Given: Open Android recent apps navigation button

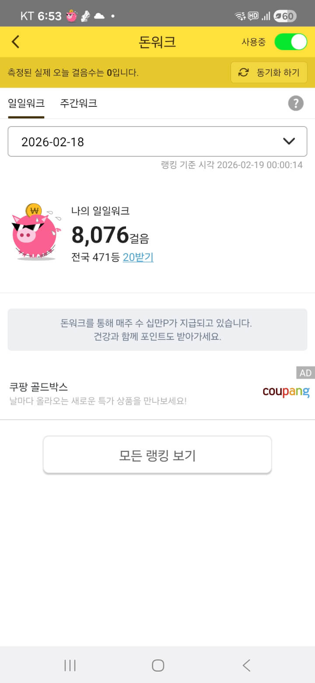Looking at the screenshot, I should click(x=70, y=665).
